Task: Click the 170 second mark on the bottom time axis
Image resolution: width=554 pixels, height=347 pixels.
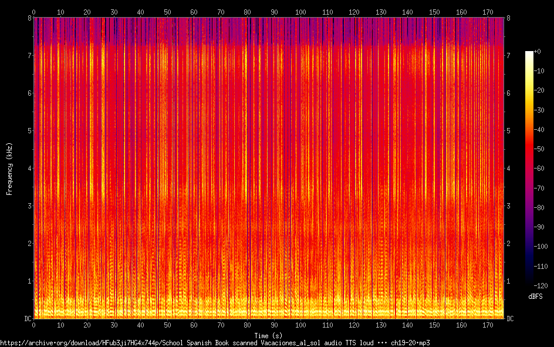Action: 488,325
